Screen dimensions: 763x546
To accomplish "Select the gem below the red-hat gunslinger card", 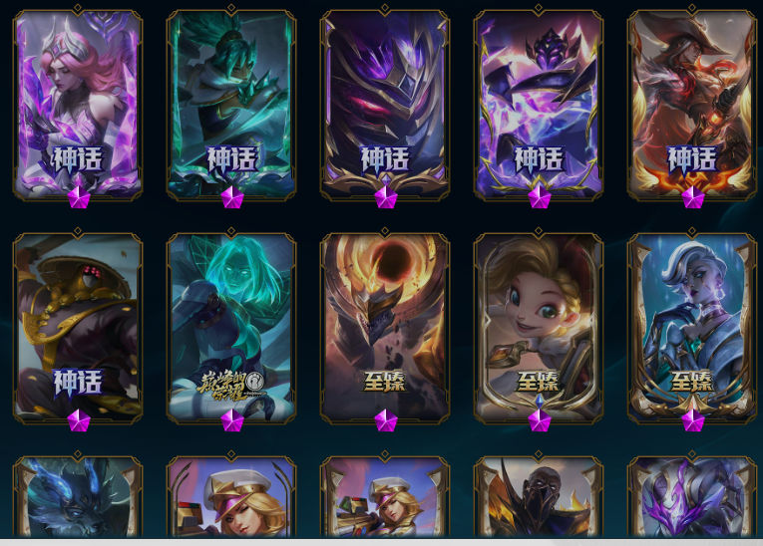I will [693, 198].
